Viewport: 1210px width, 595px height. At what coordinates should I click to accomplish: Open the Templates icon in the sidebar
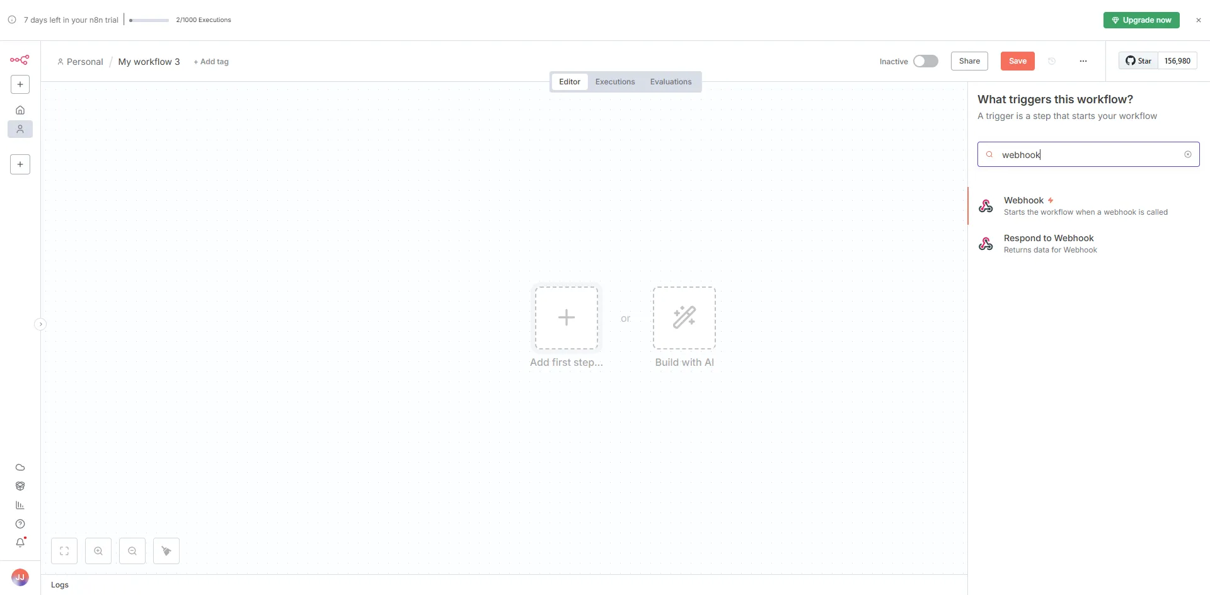[20, 485]
